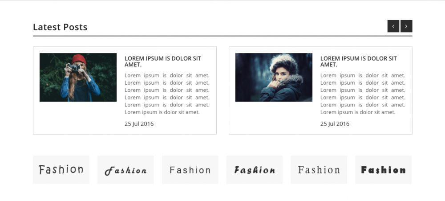
Task: Click the second post's body text excerpt
Action: 363,94
